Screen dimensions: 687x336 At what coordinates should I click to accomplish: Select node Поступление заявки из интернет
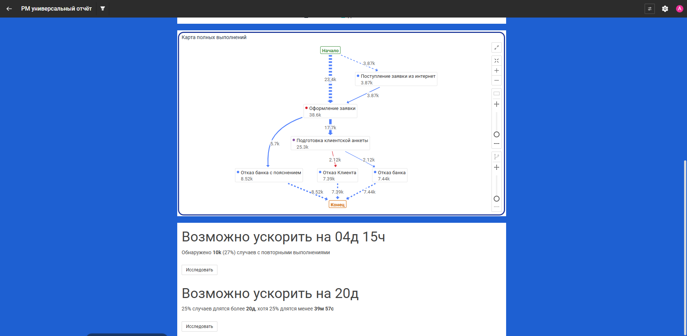coord(396,79)
